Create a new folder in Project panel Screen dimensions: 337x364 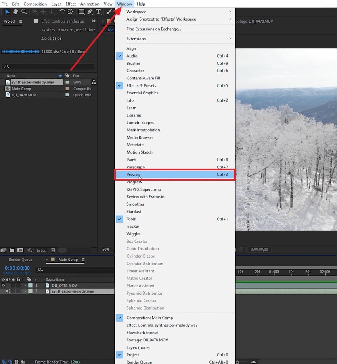click(x=12, y=250)
